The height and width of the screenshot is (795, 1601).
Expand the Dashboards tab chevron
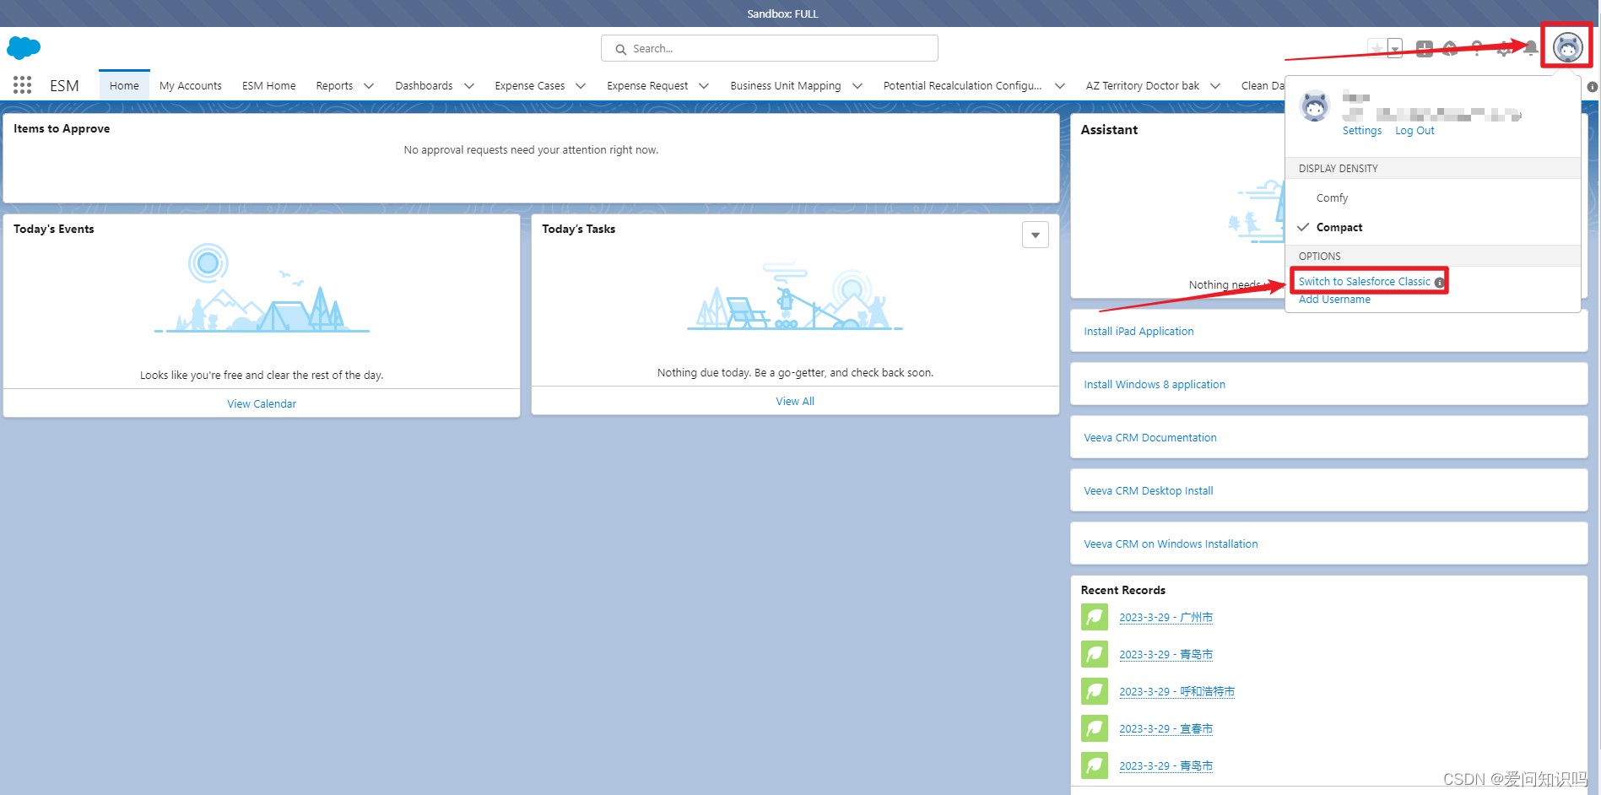[x=469, y=86]
